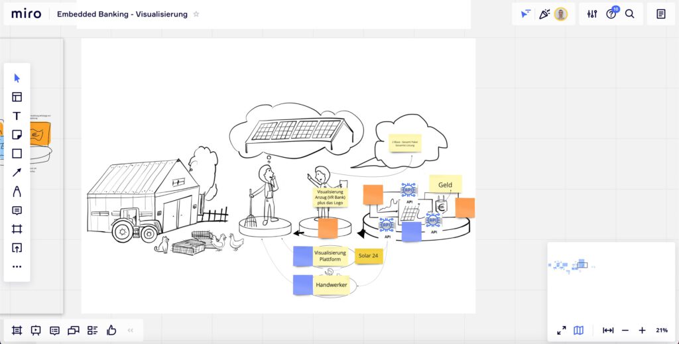
Task: Open the voting thumbs-up tool
Action: click(111, 330)
